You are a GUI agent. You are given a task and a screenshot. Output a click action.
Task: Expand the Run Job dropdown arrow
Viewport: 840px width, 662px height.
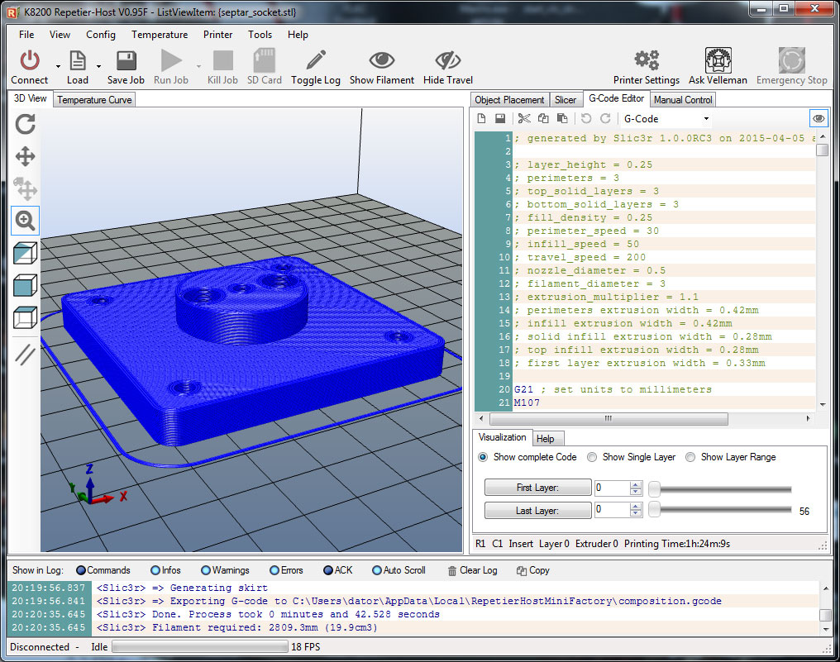198,66
